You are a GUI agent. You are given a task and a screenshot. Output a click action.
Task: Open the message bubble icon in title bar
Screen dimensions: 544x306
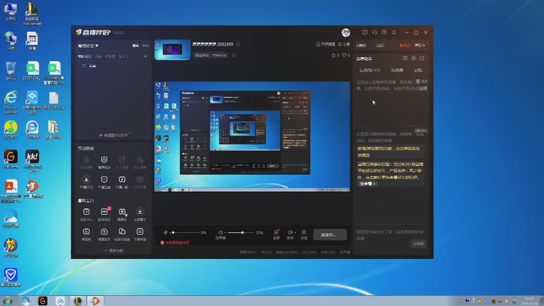[x=364, y=32]
